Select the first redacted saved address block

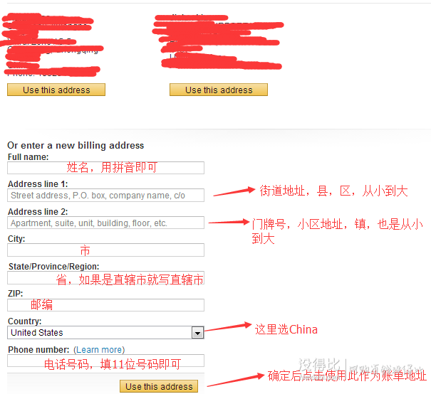(52, 45)
